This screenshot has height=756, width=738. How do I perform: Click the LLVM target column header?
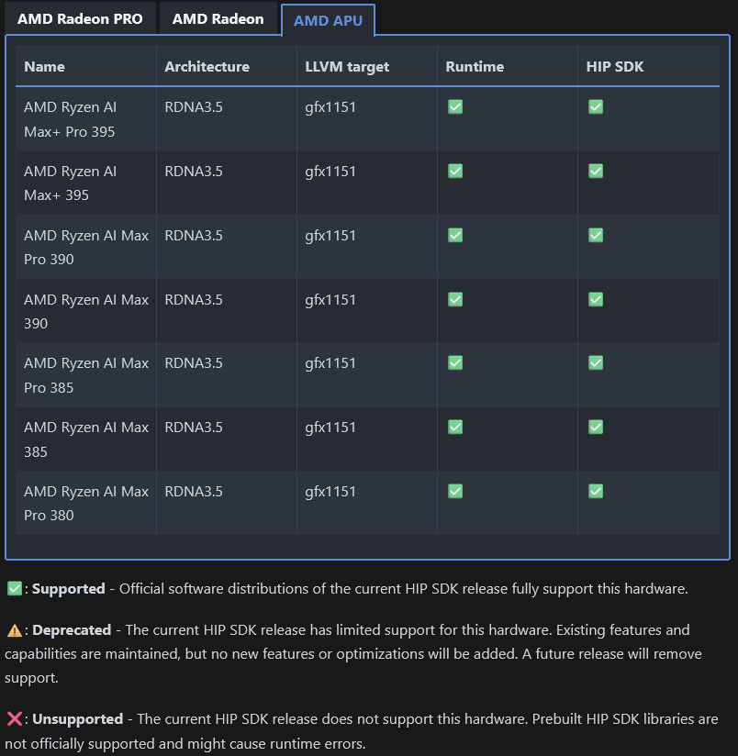pyautogui.click(x=347, y=67)
